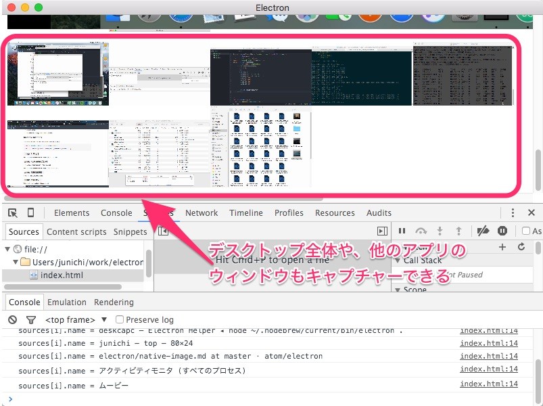Switch to the Emulation tab
543x406 pixels.
pos(68,302)
